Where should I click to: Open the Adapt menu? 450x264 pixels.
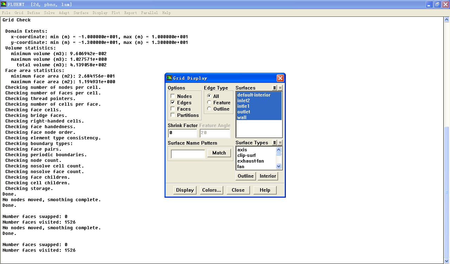(x=64, y=13)
